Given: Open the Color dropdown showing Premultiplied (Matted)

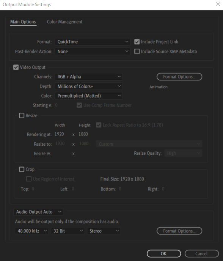Looking at the screenshot, I should (89, 96).
